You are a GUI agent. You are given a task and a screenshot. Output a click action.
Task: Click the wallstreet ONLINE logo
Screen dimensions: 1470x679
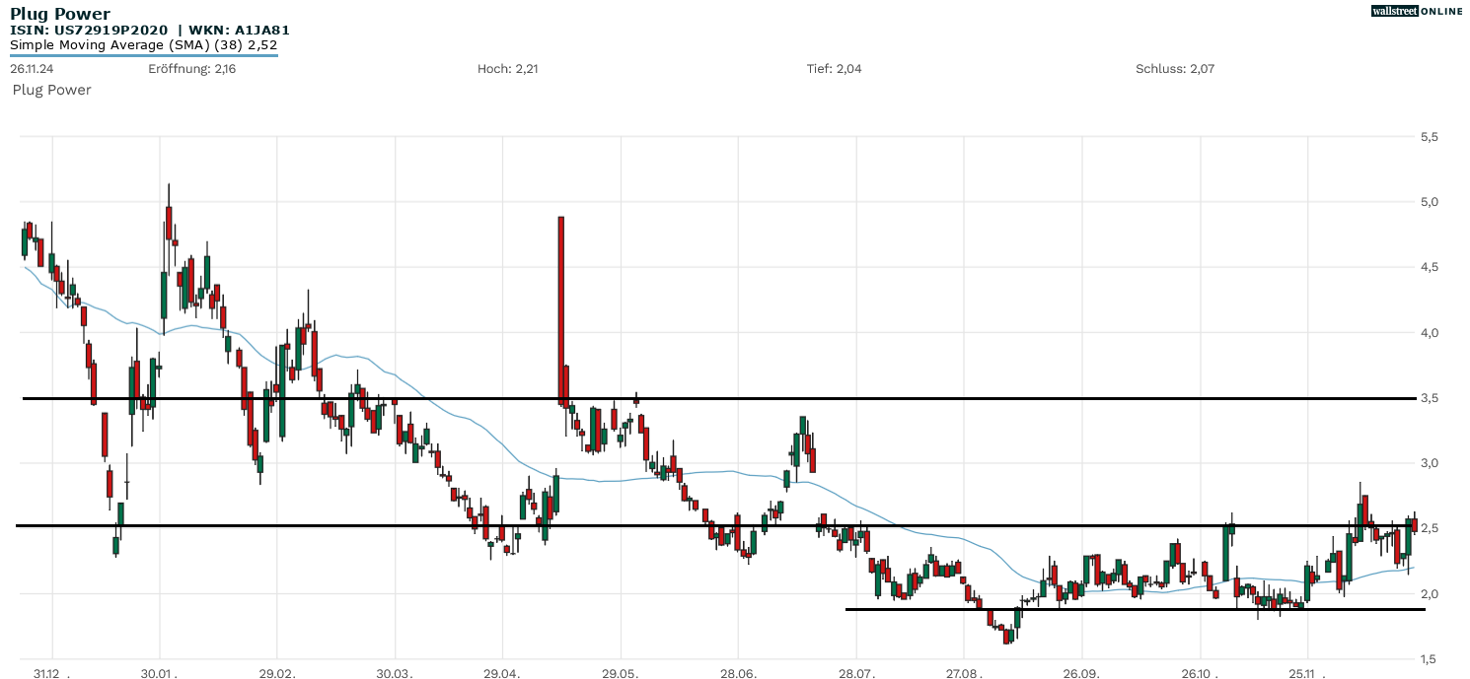1417,11
